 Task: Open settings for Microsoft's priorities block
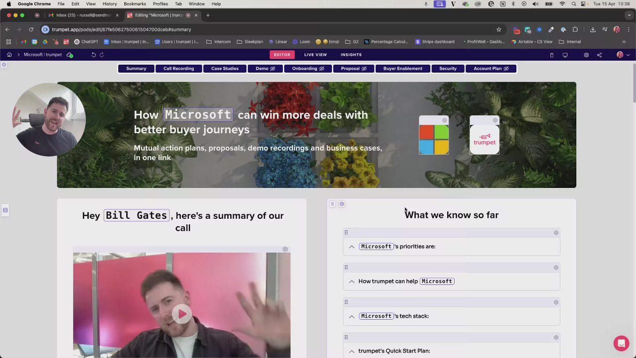point(556,233)
